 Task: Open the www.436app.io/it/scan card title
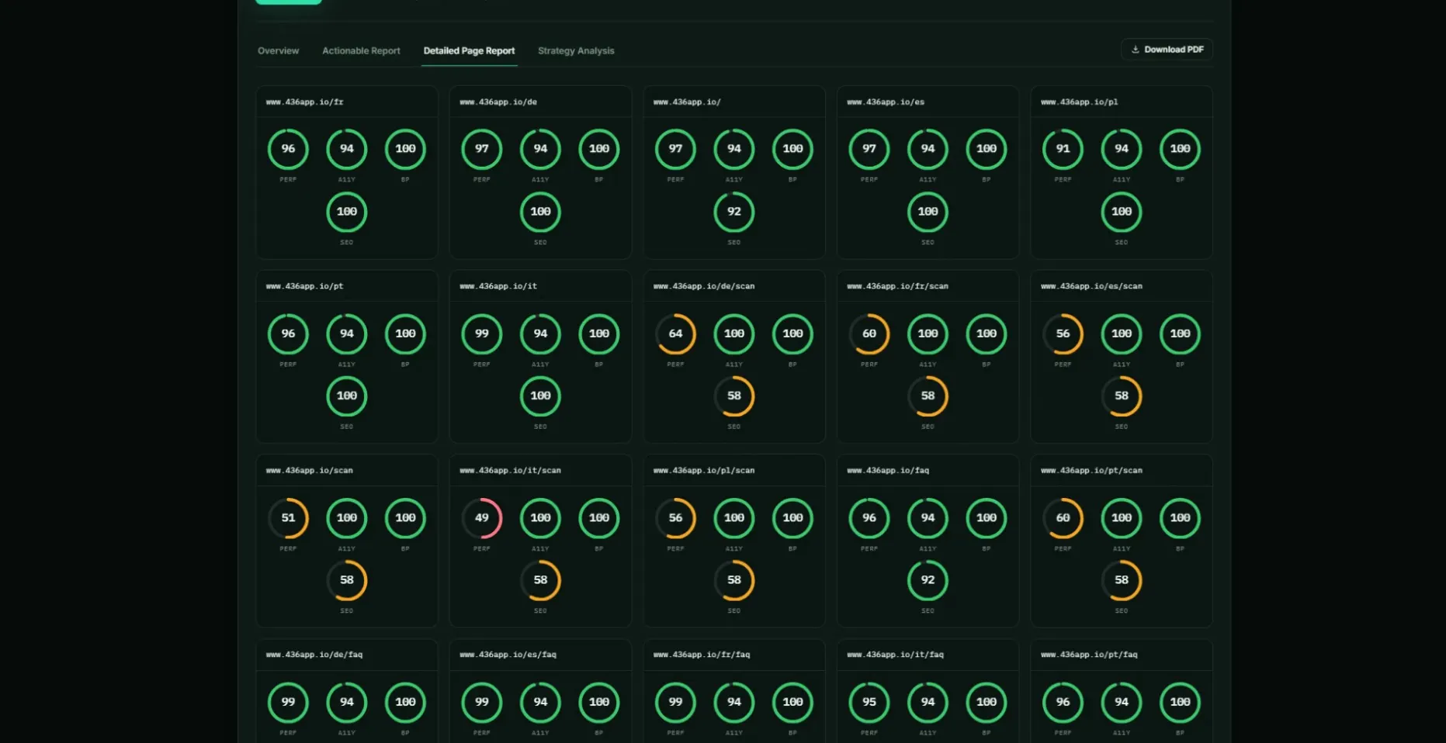pyautogui.click(x=510, y=470)
